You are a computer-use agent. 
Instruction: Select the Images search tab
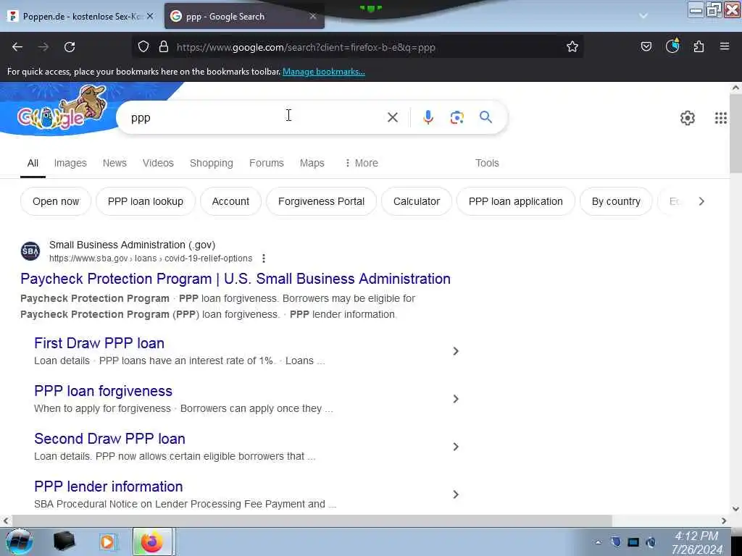70,163
